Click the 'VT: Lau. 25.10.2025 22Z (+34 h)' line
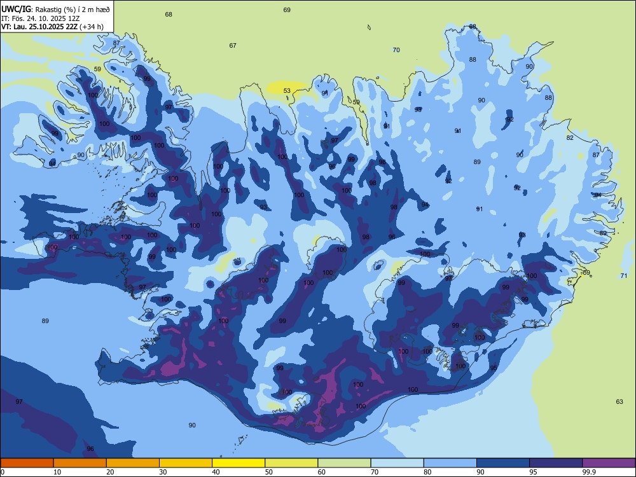Viewport: 636px width, 477px height. click(52, 27)
